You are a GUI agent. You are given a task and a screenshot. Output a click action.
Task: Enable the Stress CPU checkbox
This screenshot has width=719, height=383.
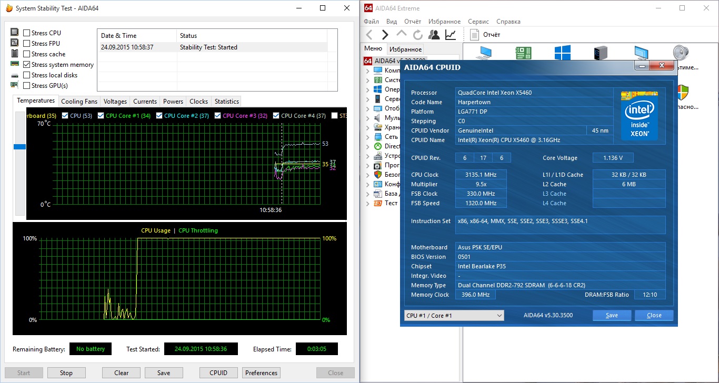[x=27, y=33]
